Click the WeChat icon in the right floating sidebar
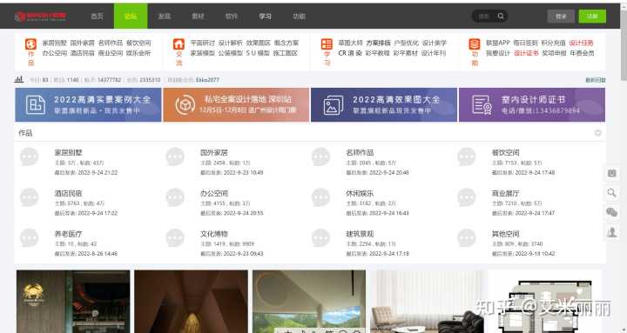This screenshot has height=333, width=627. pos(612,212)
